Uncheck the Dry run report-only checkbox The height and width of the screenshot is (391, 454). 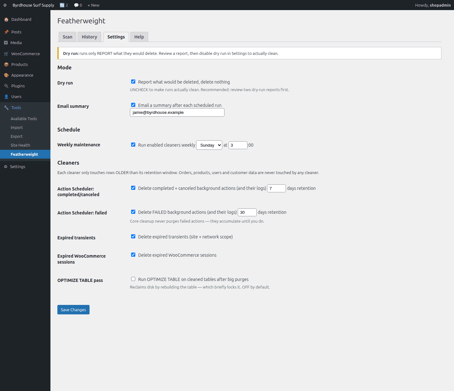tap(133, 82)
